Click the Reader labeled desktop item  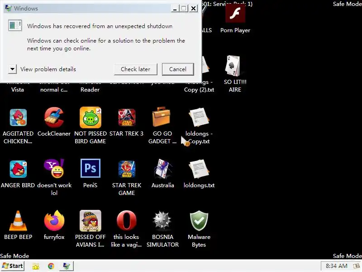tap(90, 89)
